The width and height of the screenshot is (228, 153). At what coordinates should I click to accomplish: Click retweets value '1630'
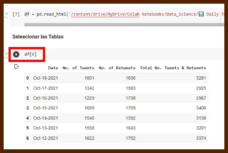131,78
